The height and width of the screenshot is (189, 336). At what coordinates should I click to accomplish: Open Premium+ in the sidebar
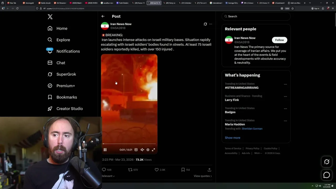(61, 86)
